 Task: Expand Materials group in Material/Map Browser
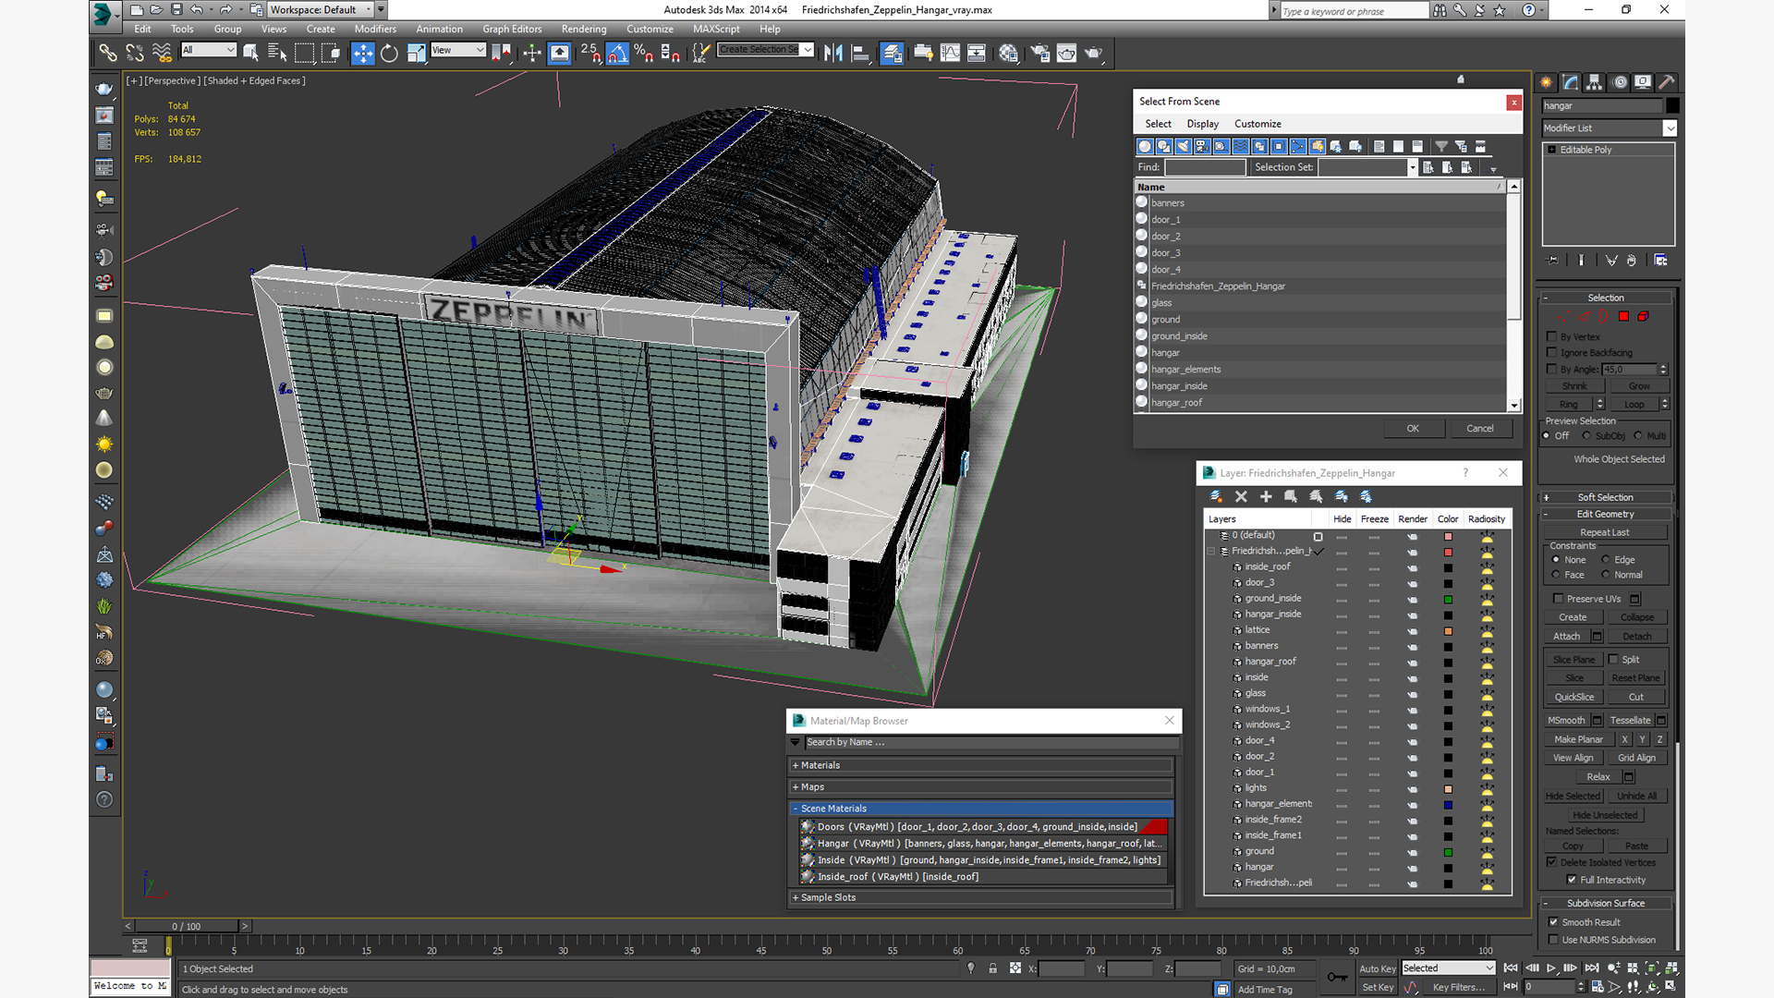click(x=981, y=765)
